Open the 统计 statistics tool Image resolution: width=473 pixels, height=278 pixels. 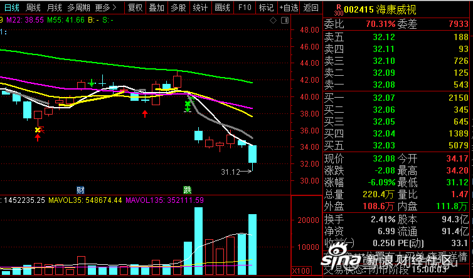[200, 8]
